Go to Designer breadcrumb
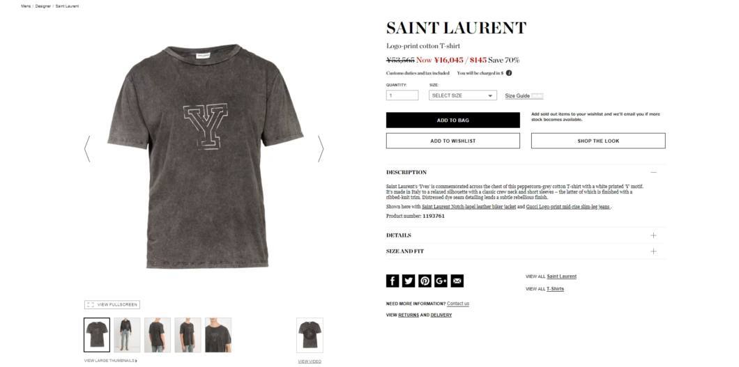This screenshot has height=367, width=739. tap(43, 6)
